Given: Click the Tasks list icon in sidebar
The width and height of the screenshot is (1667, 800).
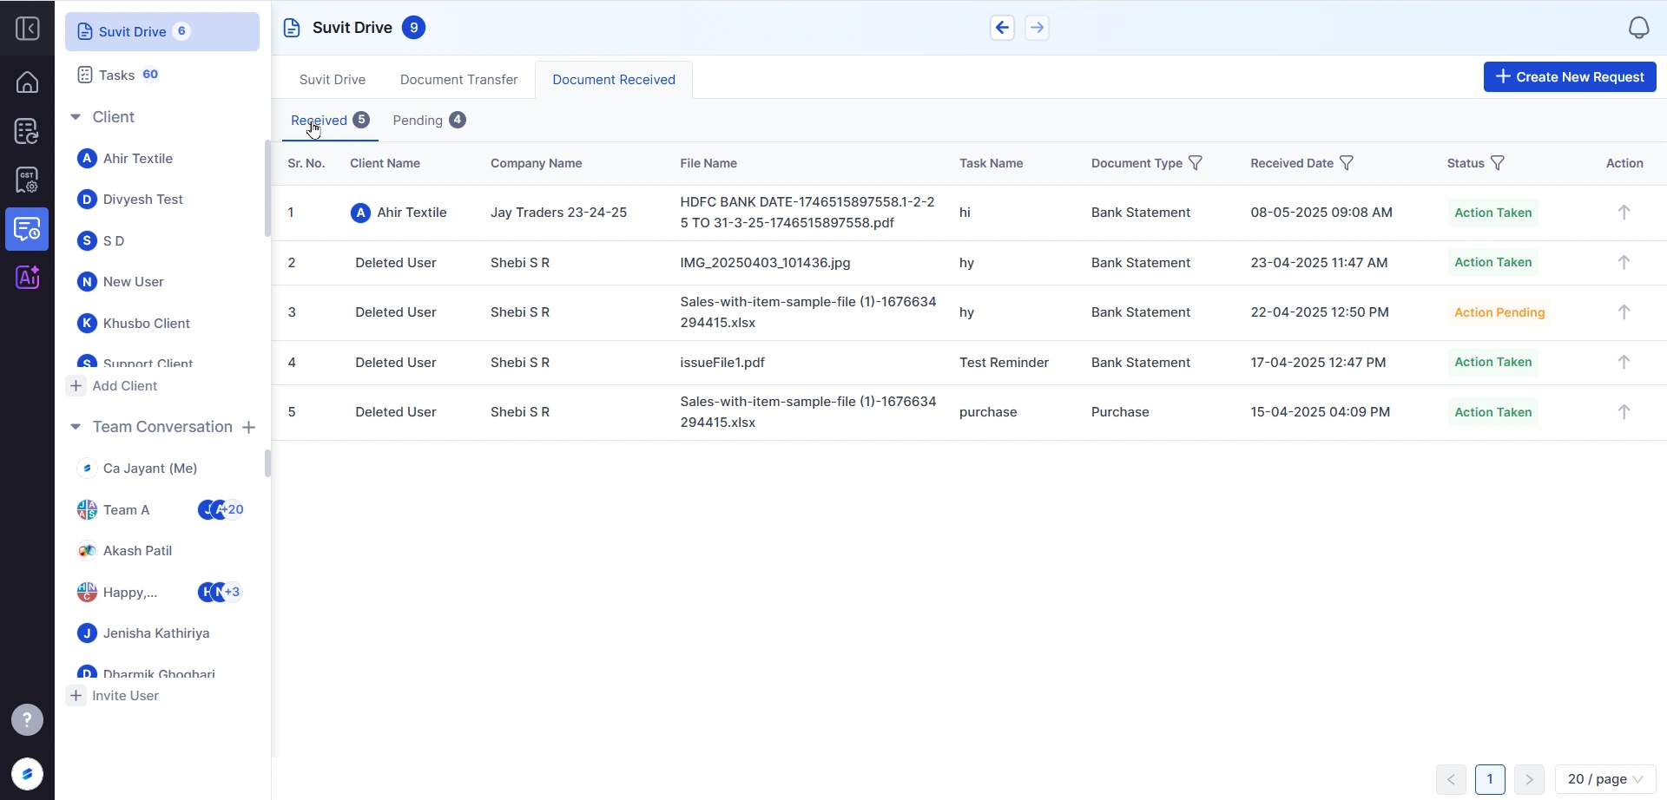Looking at the screenshot, I should [85, 75].
